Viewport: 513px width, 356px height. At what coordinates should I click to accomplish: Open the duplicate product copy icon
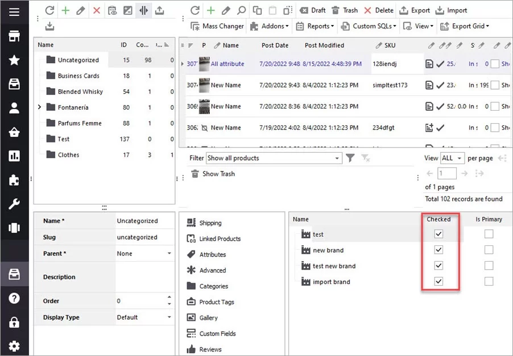tap(256, 10)
